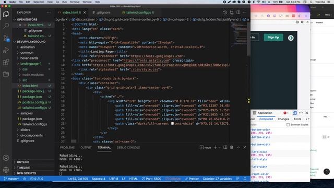Open the Problems panel tab

[x=67, y=147]
